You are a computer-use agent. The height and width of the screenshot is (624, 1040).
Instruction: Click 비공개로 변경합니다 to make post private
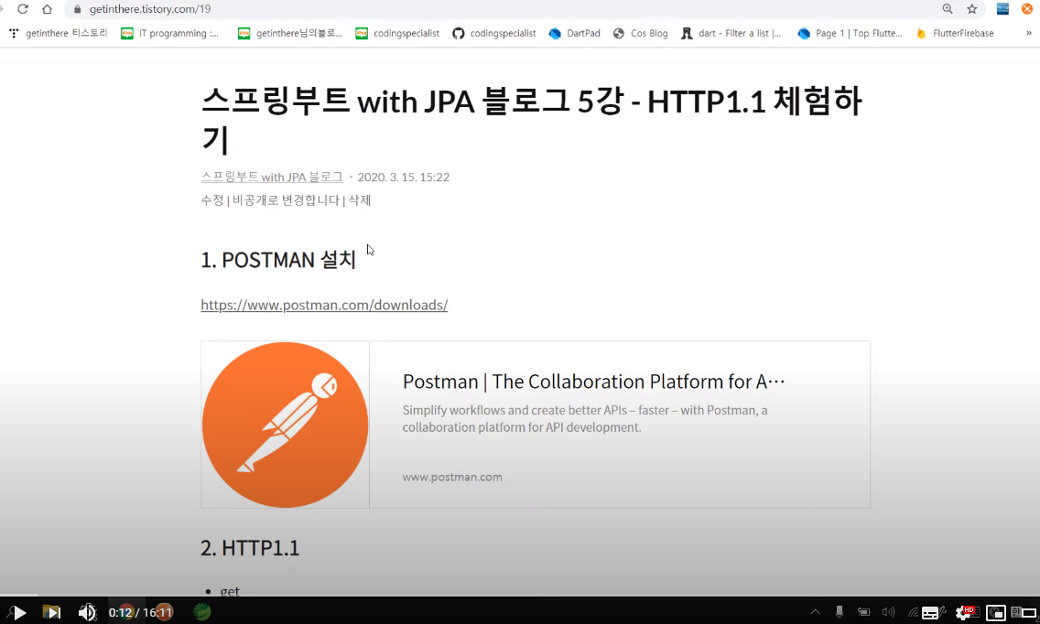[x=286, y=200]
